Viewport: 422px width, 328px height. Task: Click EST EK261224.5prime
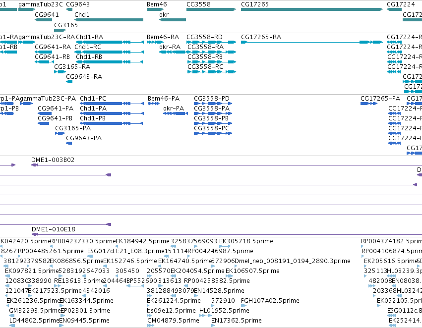coord(174,301)
